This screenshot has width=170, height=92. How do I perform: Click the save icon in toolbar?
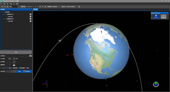8,7
